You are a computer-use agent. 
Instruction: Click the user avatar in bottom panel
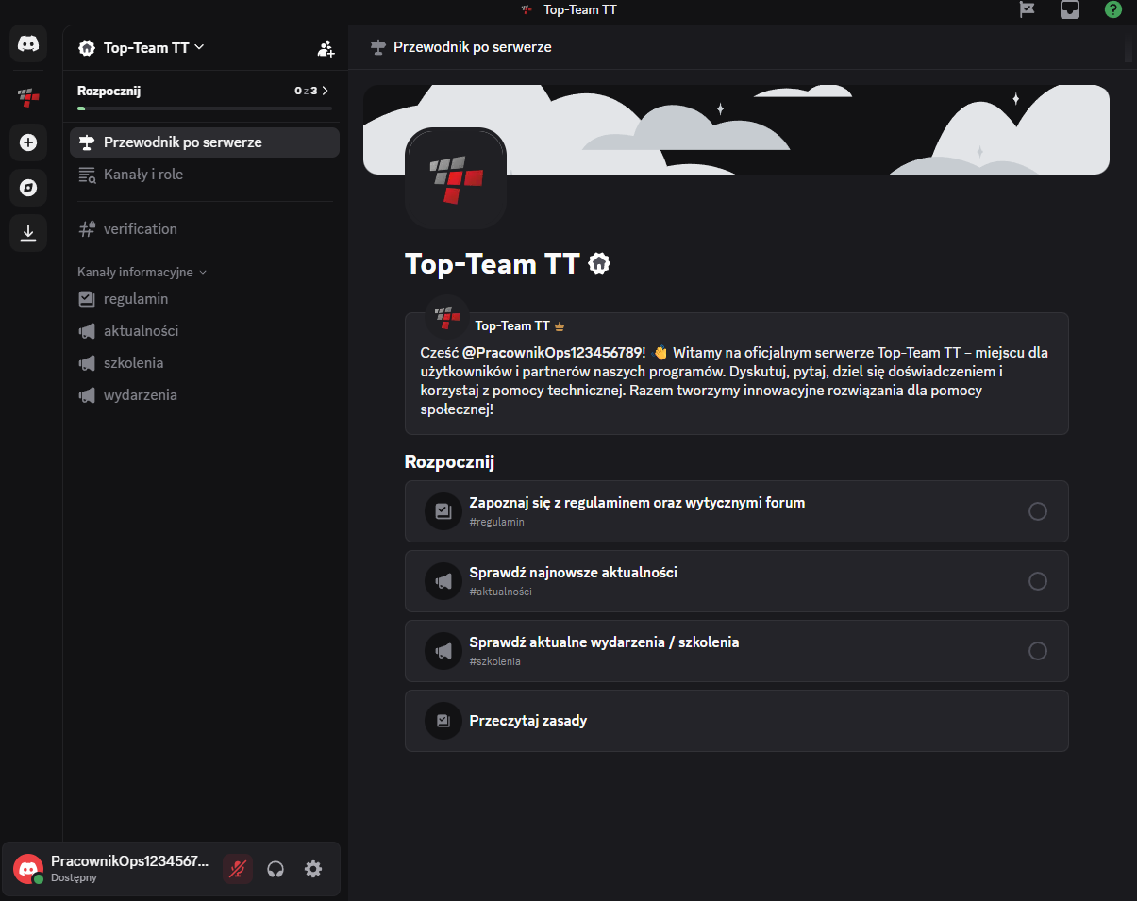click(28, 869)
